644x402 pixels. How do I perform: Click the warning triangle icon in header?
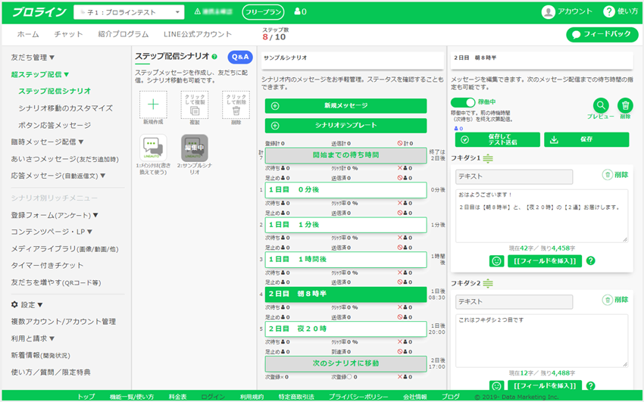(x=198, y=11)
